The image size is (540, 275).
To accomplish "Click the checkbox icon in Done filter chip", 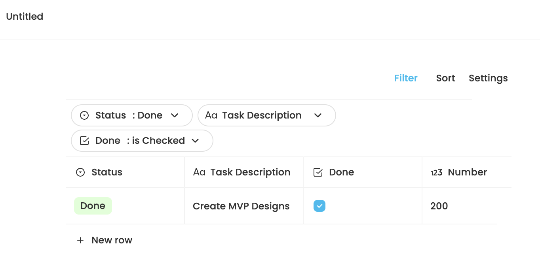I will pos(84,140).
